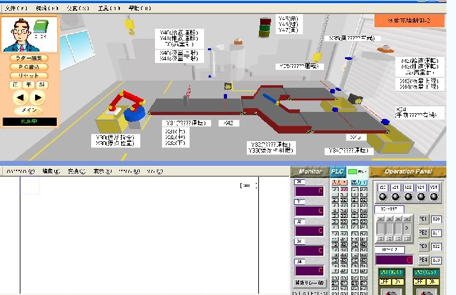Click the left arrow navigation button
Screen dimensions: 456x295
(x=20, y=97)
